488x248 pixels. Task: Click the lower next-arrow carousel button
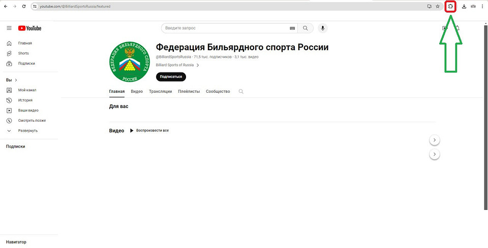(435, 154)
